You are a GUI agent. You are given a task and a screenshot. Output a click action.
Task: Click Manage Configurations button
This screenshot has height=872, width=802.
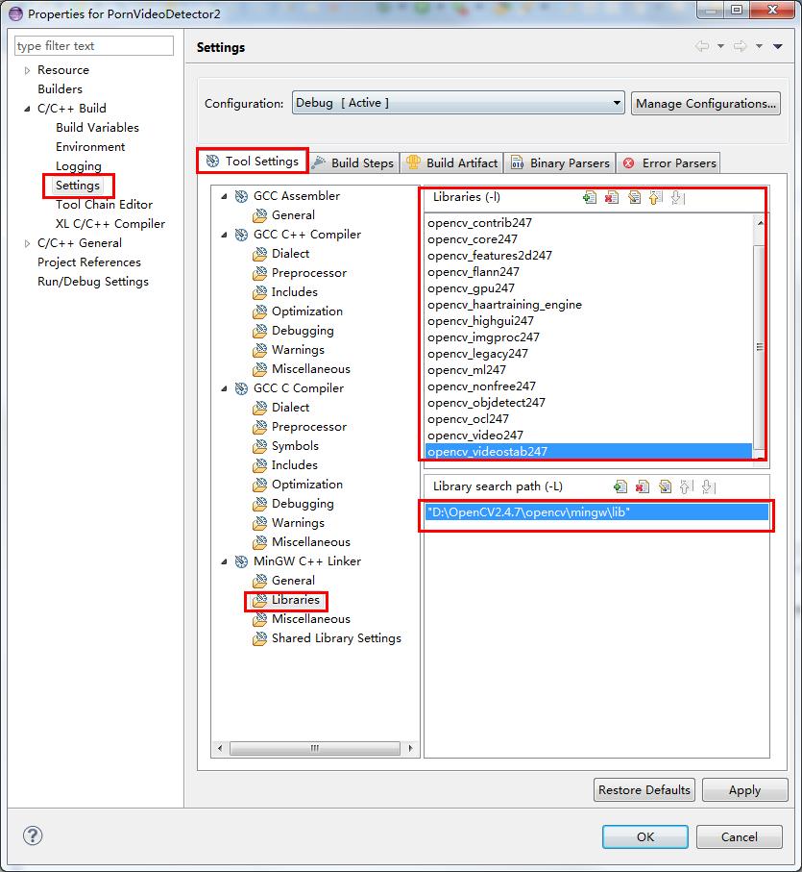pyautogui.click(x=705, y=104)
